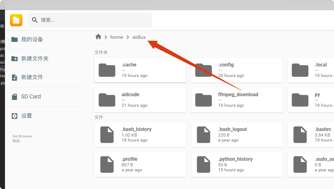Screen dimensions: 334x189
Task: Click the settings gear icon
Action: pyautogui.click(x=14, y=116)
